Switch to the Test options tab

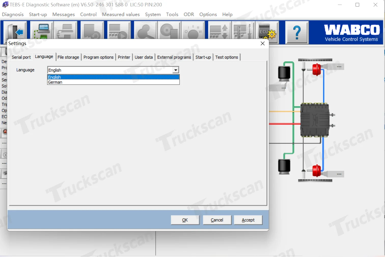(227, 57)
